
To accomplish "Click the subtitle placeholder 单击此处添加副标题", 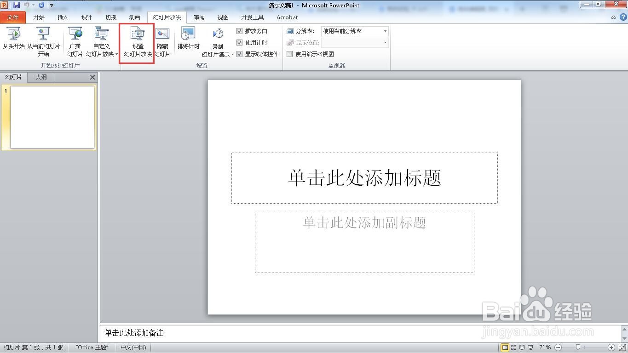I will pyautogui.click(x=364, y=243).
